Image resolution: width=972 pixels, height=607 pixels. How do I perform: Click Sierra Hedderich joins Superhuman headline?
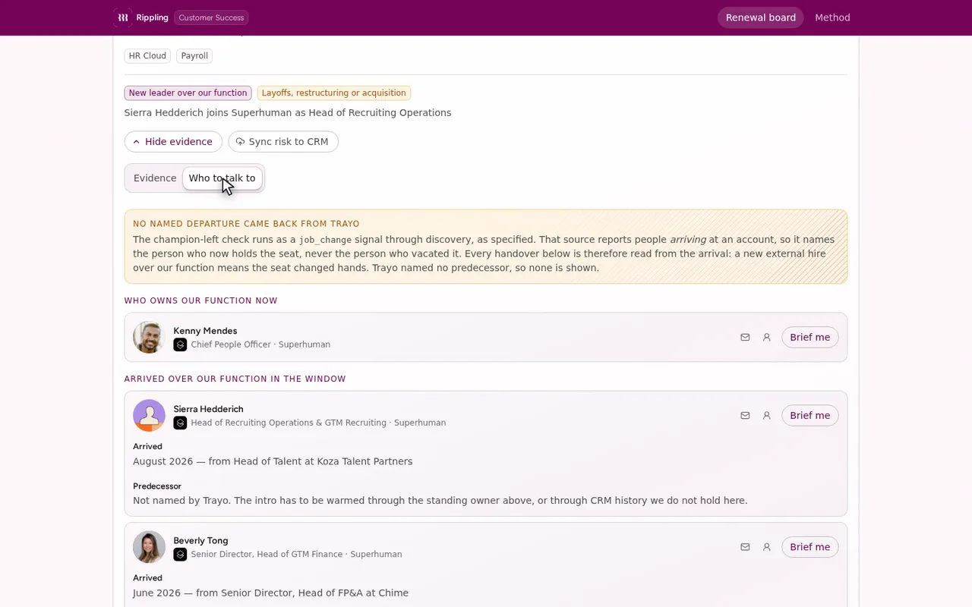tap(288, 112)
